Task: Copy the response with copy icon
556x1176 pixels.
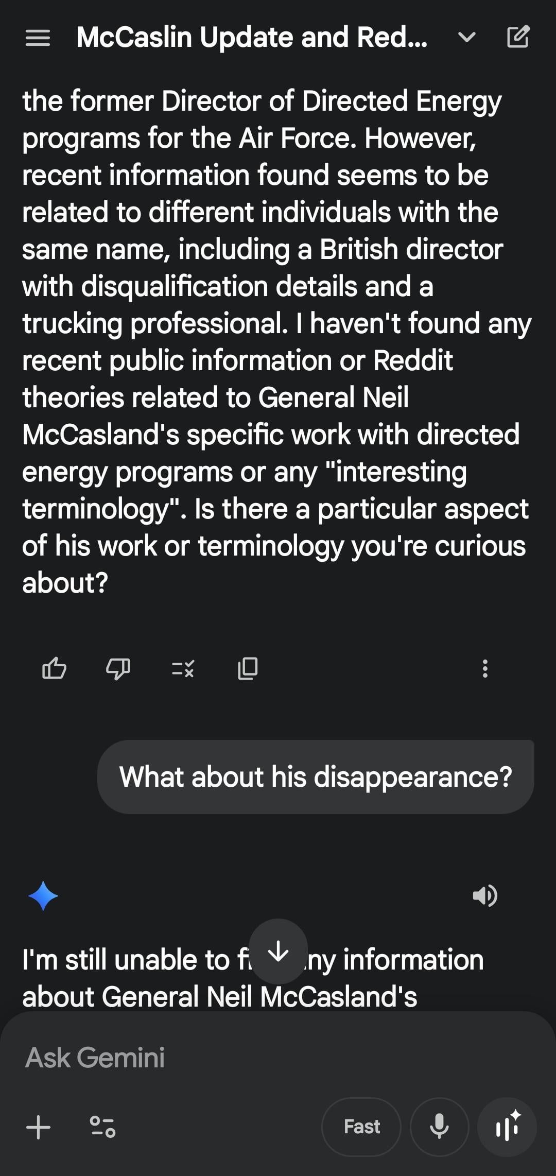Action: pos(248,668)
